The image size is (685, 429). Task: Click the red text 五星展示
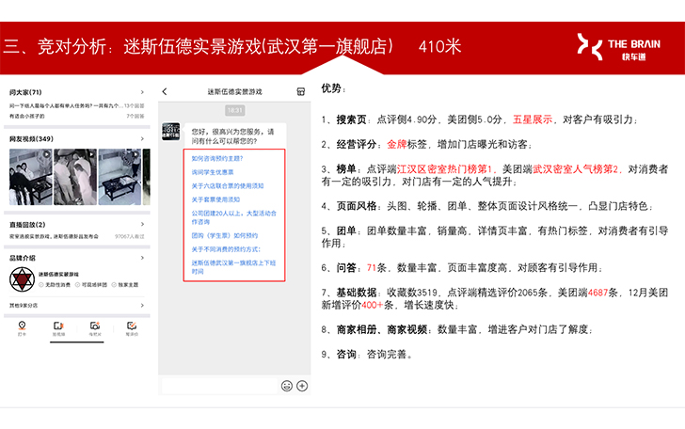click(x=533, y=119)
